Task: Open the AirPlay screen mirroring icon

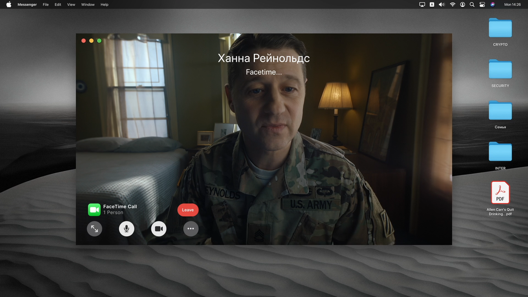Action: pos(422,4)
